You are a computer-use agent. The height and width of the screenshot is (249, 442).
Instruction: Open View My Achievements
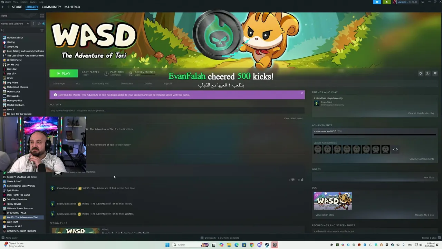(422, 159)
